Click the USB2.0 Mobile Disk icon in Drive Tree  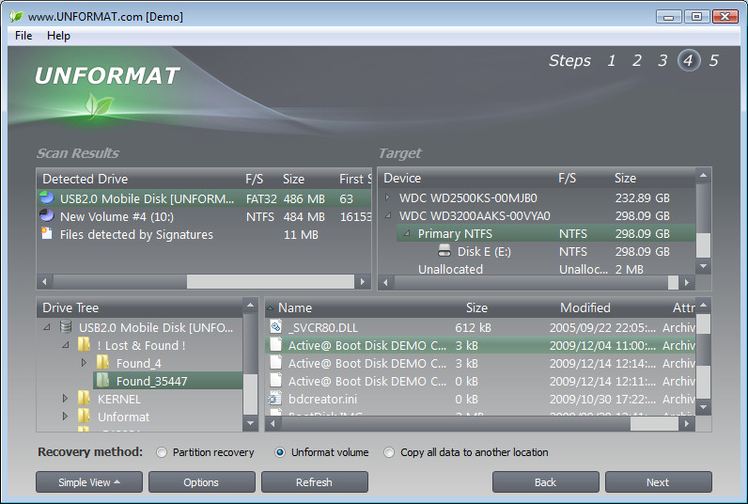(66, 326)
